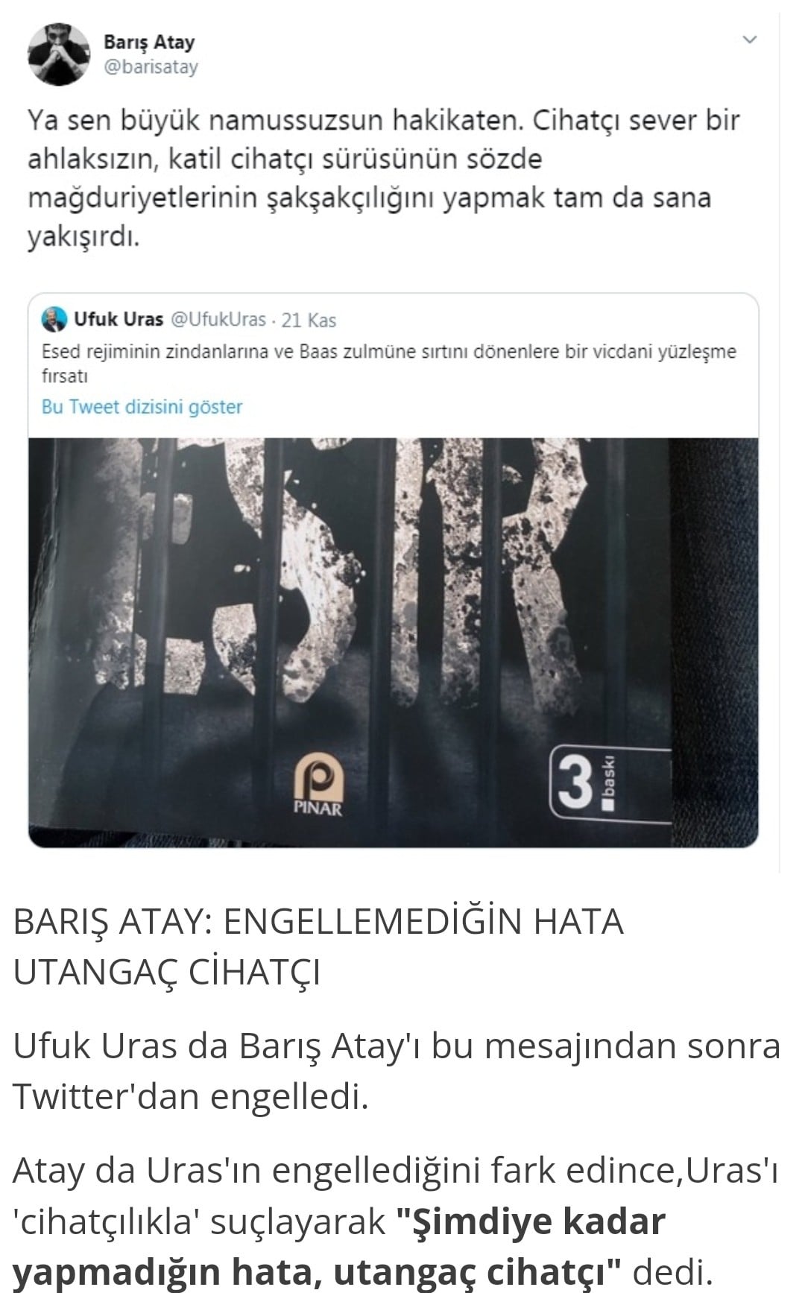This screenshot has width=805, height=1293.
Task: Click Ufuk Uras's small profile picture
Action: click(x=54, y=319)
